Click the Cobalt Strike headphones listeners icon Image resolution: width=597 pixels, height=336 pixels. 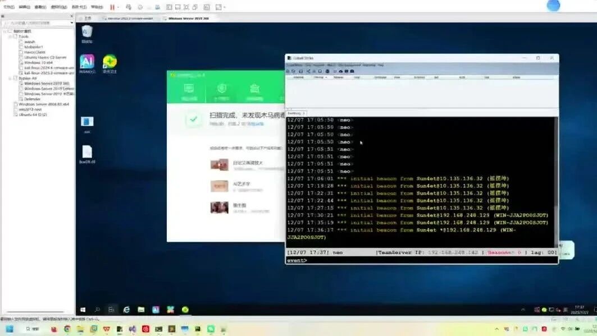click(x=301, y=71)
